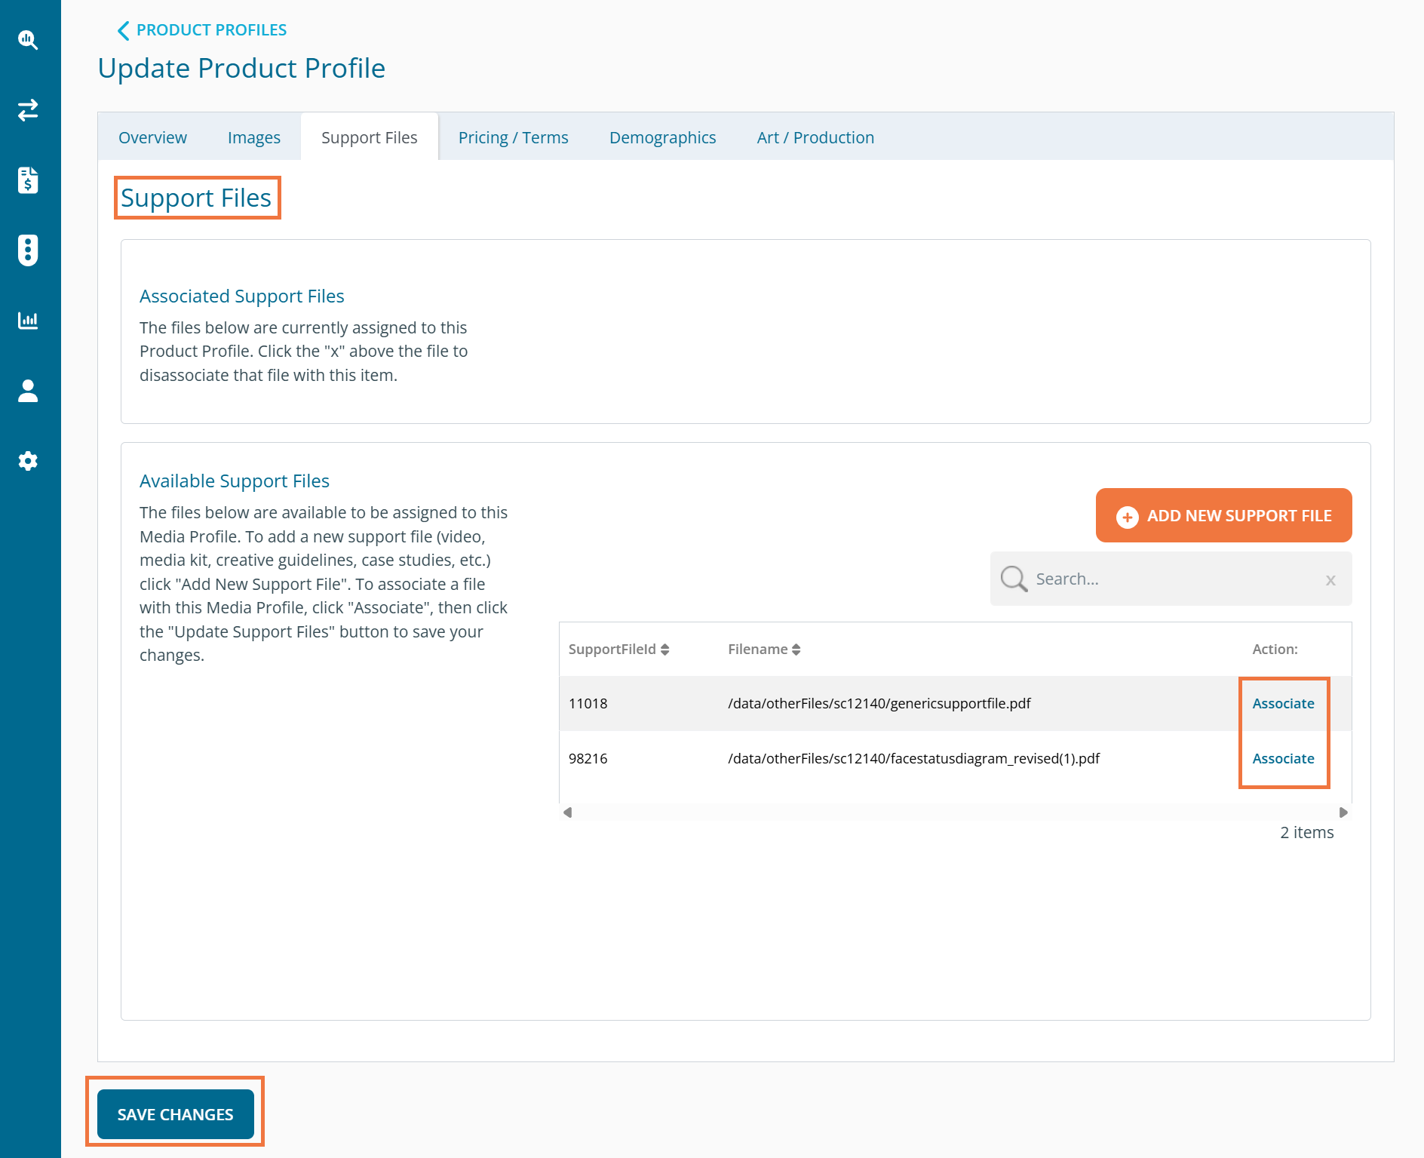1424x1158 pixels.
Task: Associate the genericsupportfile.pdf file
Action: (x=1282, y=703)
